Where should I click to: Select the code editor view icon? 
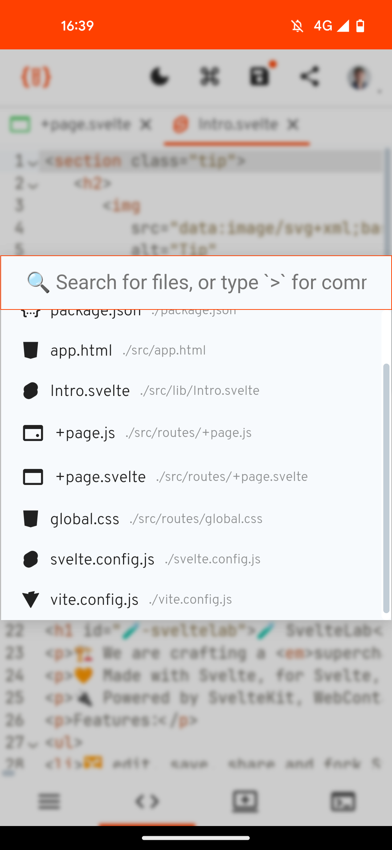[x=147, y=802]
